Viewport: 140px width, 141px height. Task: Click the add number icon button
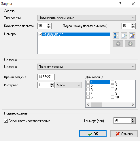point(116,36)
